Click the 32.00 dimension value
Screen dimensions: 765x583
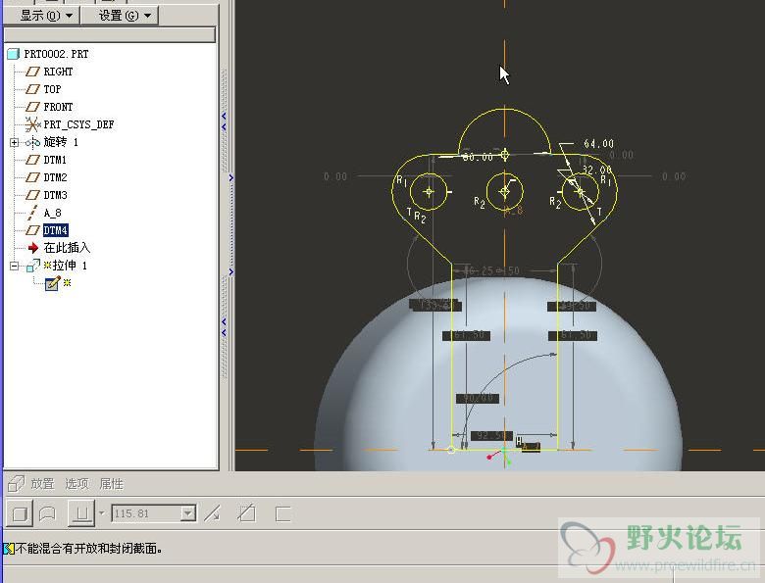(597, 170)
